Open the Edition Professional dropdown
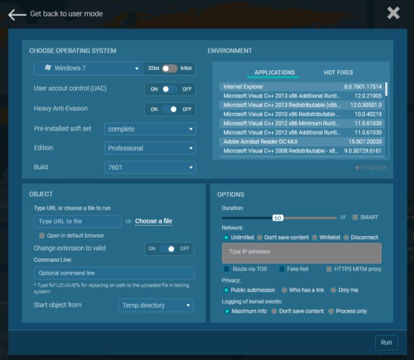This screenshot has width=414, height=360. 150,148
